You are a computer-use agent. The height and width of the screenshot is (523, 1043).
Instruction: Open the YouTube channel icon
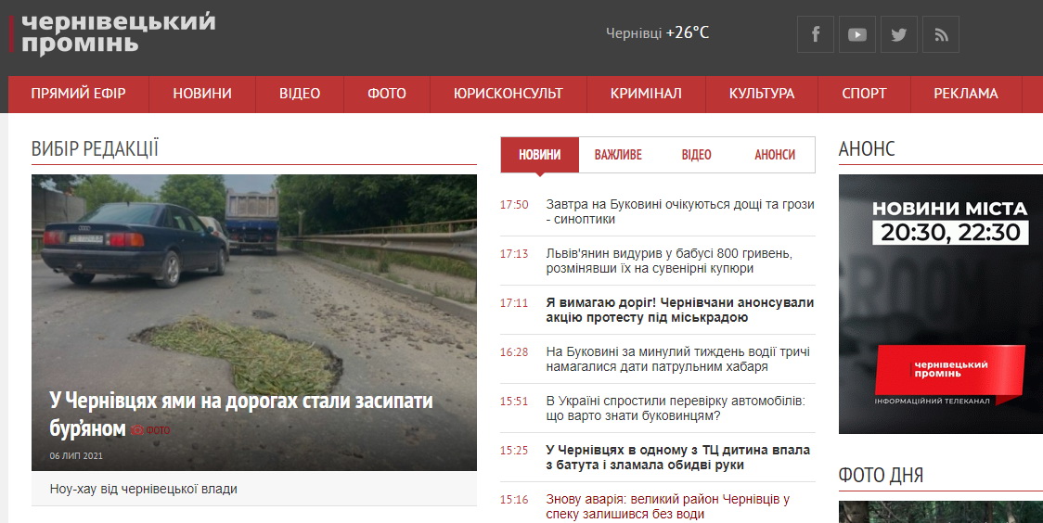pyautogui.click(x=857, y=34)
